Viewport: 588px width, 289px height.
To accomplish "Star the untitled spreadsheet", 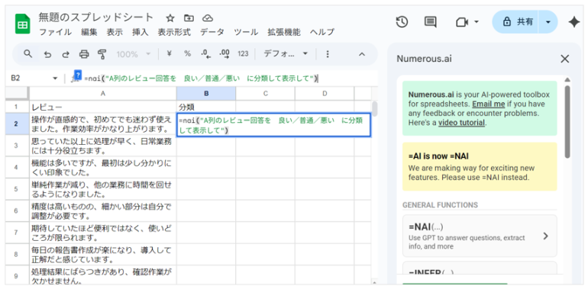I will click(170, 18).
